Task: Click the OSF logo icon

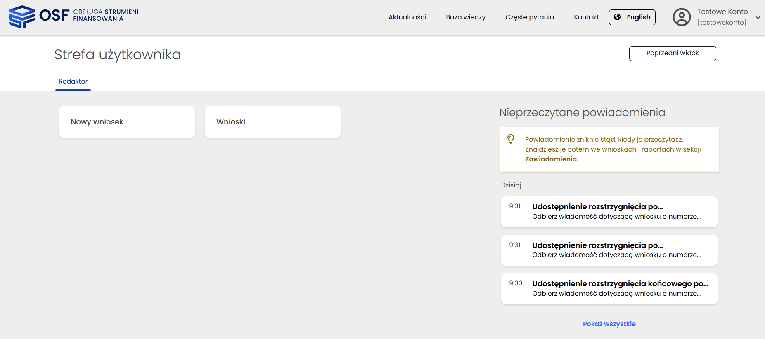Action: pos(22,17)
